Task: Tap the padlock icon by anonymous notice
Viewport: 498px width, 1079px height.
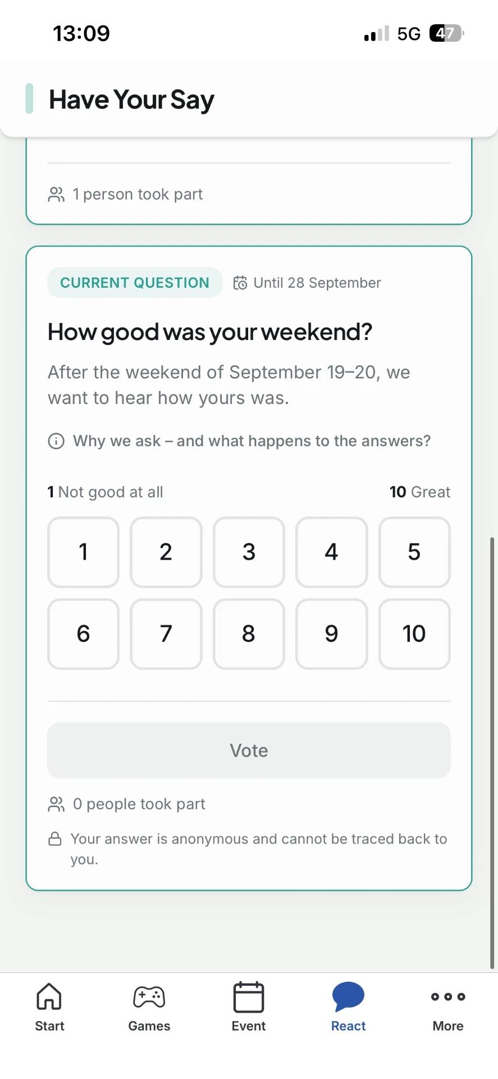Action: pos(55,839)
